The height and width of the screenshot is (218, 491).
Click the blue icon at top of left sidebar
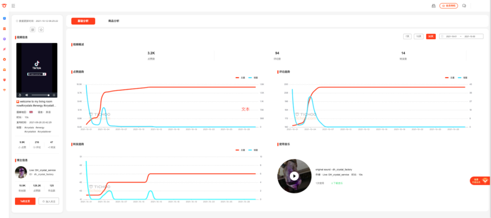(5, 18)
